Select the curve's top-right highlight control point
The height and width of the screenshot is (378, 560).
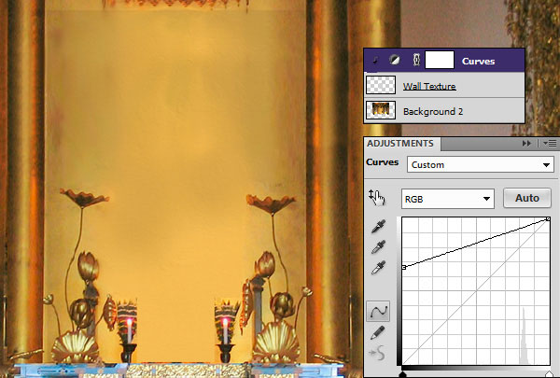pyautogui.click(x=548, y=218)
